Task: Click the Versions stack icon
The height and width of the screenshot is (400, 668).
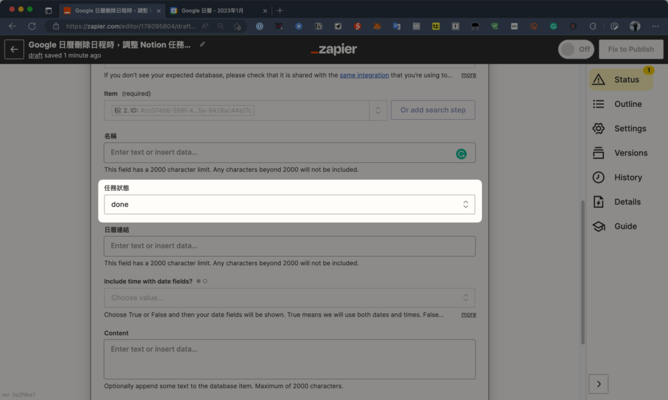Action: click(599, 152)
